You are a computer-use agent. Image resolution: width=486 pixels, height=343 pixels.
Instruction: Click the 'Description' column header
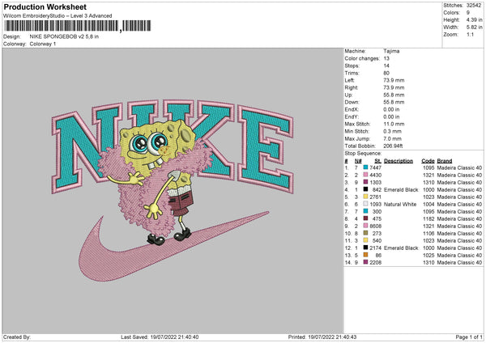pos(399,161)
